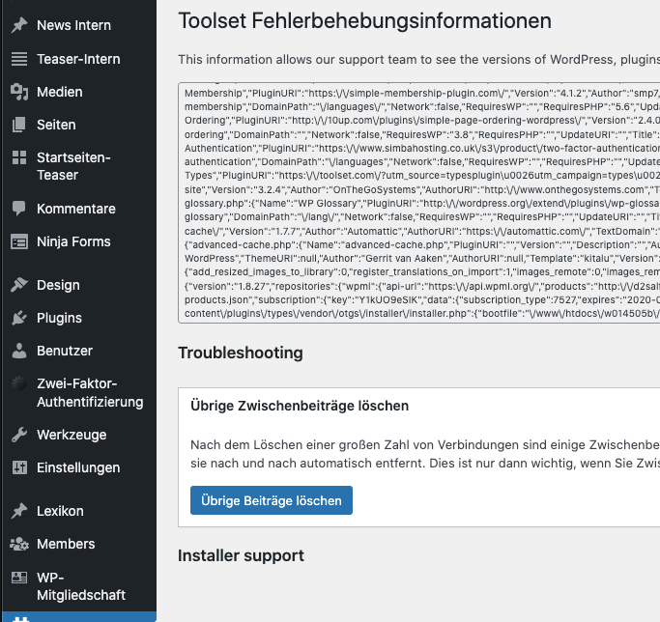Image resolution: width=660 pixels, height=622 pixels.
Task: Click the media icon beside Medien
Action: [x=19, y=92]
